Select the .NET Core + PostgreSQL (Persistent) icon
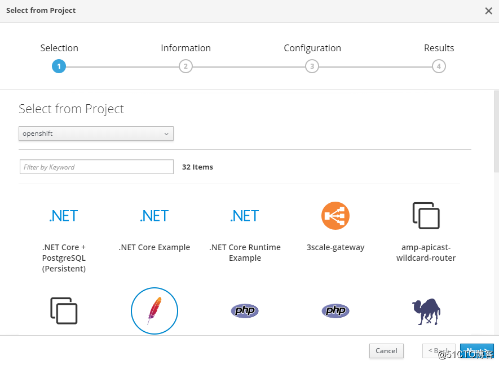Screen dimensions: 499x365 click(64, 216)
